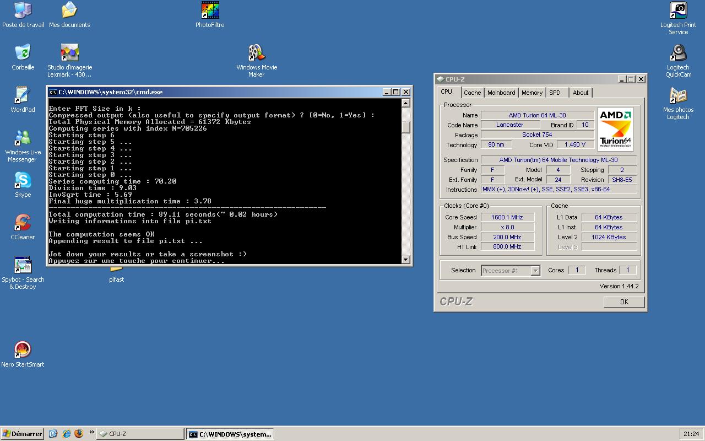Image resolution: width=705 pixels, height=441 pixels.
Task: Click the Instructions field value
Action: click(x=558, y=189)
